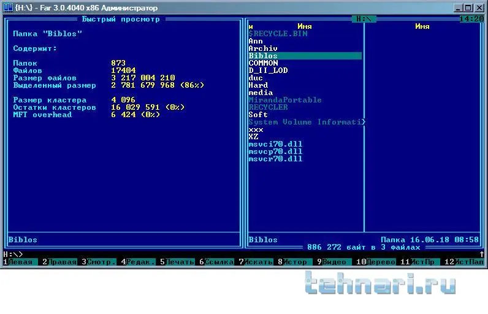The height and width of the screenshot is (314, 488).
Task: Close the Far Manager window
Action: pyautogui.click(x=479, y=8)
